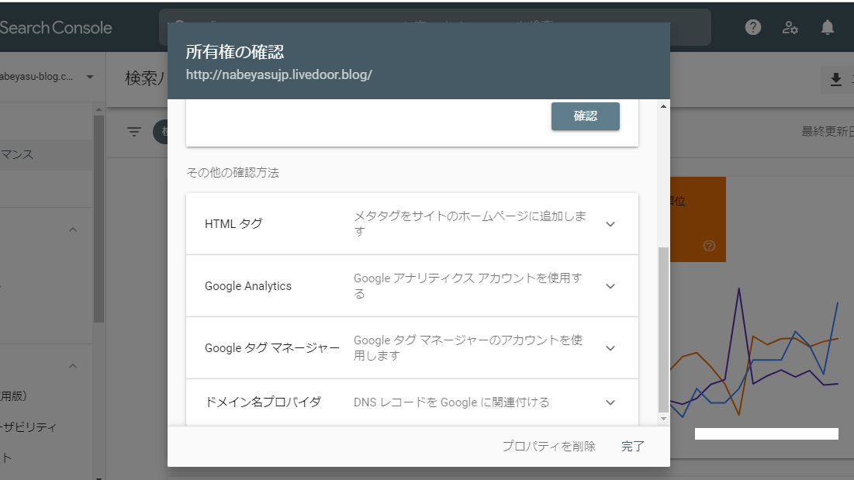Click the 所有権の確認 dialog title
Viewport: 854px width, 480px height.
(x=235, y=52)
